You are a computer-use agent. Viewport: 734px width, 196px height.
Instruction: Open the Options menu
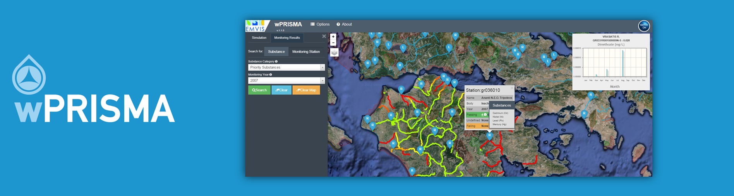(320, 24)
